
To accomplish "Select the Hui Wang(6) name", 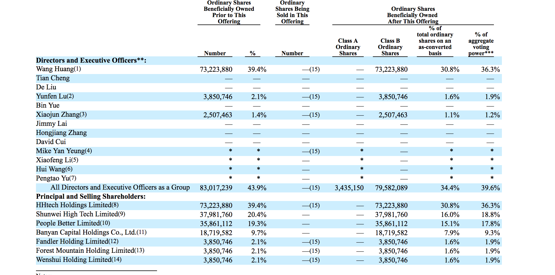I will (x=54, y=169).
